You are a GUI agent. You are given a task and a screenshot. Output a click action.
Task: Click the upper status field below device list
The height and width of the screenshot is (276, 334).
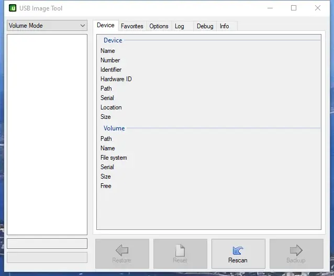(47, 244)
